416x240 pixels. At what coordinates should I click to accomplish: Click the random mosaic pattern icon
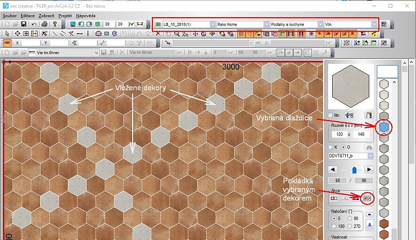[346, 43]
